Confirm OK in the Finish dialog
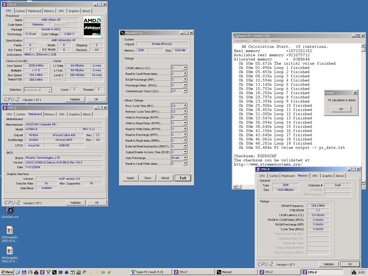This screenshot has width=368, height=276. click(x=341, y=109)
